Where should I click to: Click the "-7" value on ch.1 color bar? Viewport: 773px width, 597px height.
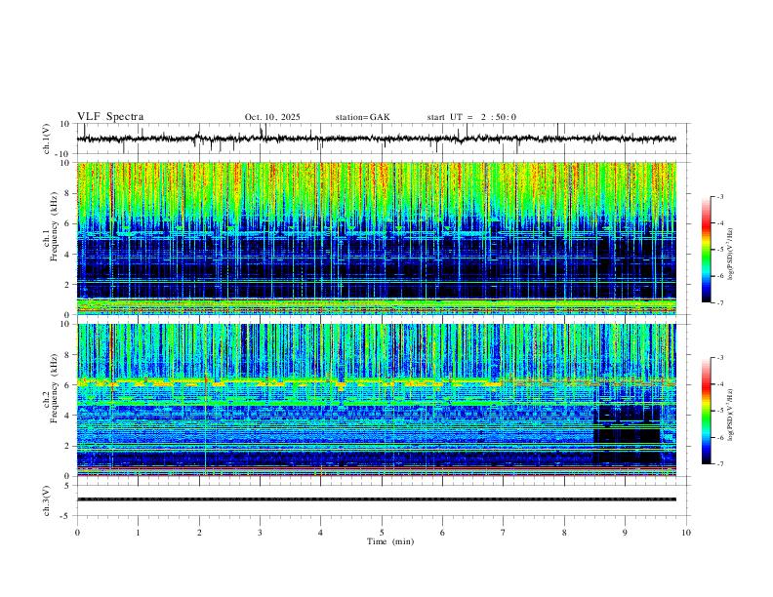coord(719,303)
